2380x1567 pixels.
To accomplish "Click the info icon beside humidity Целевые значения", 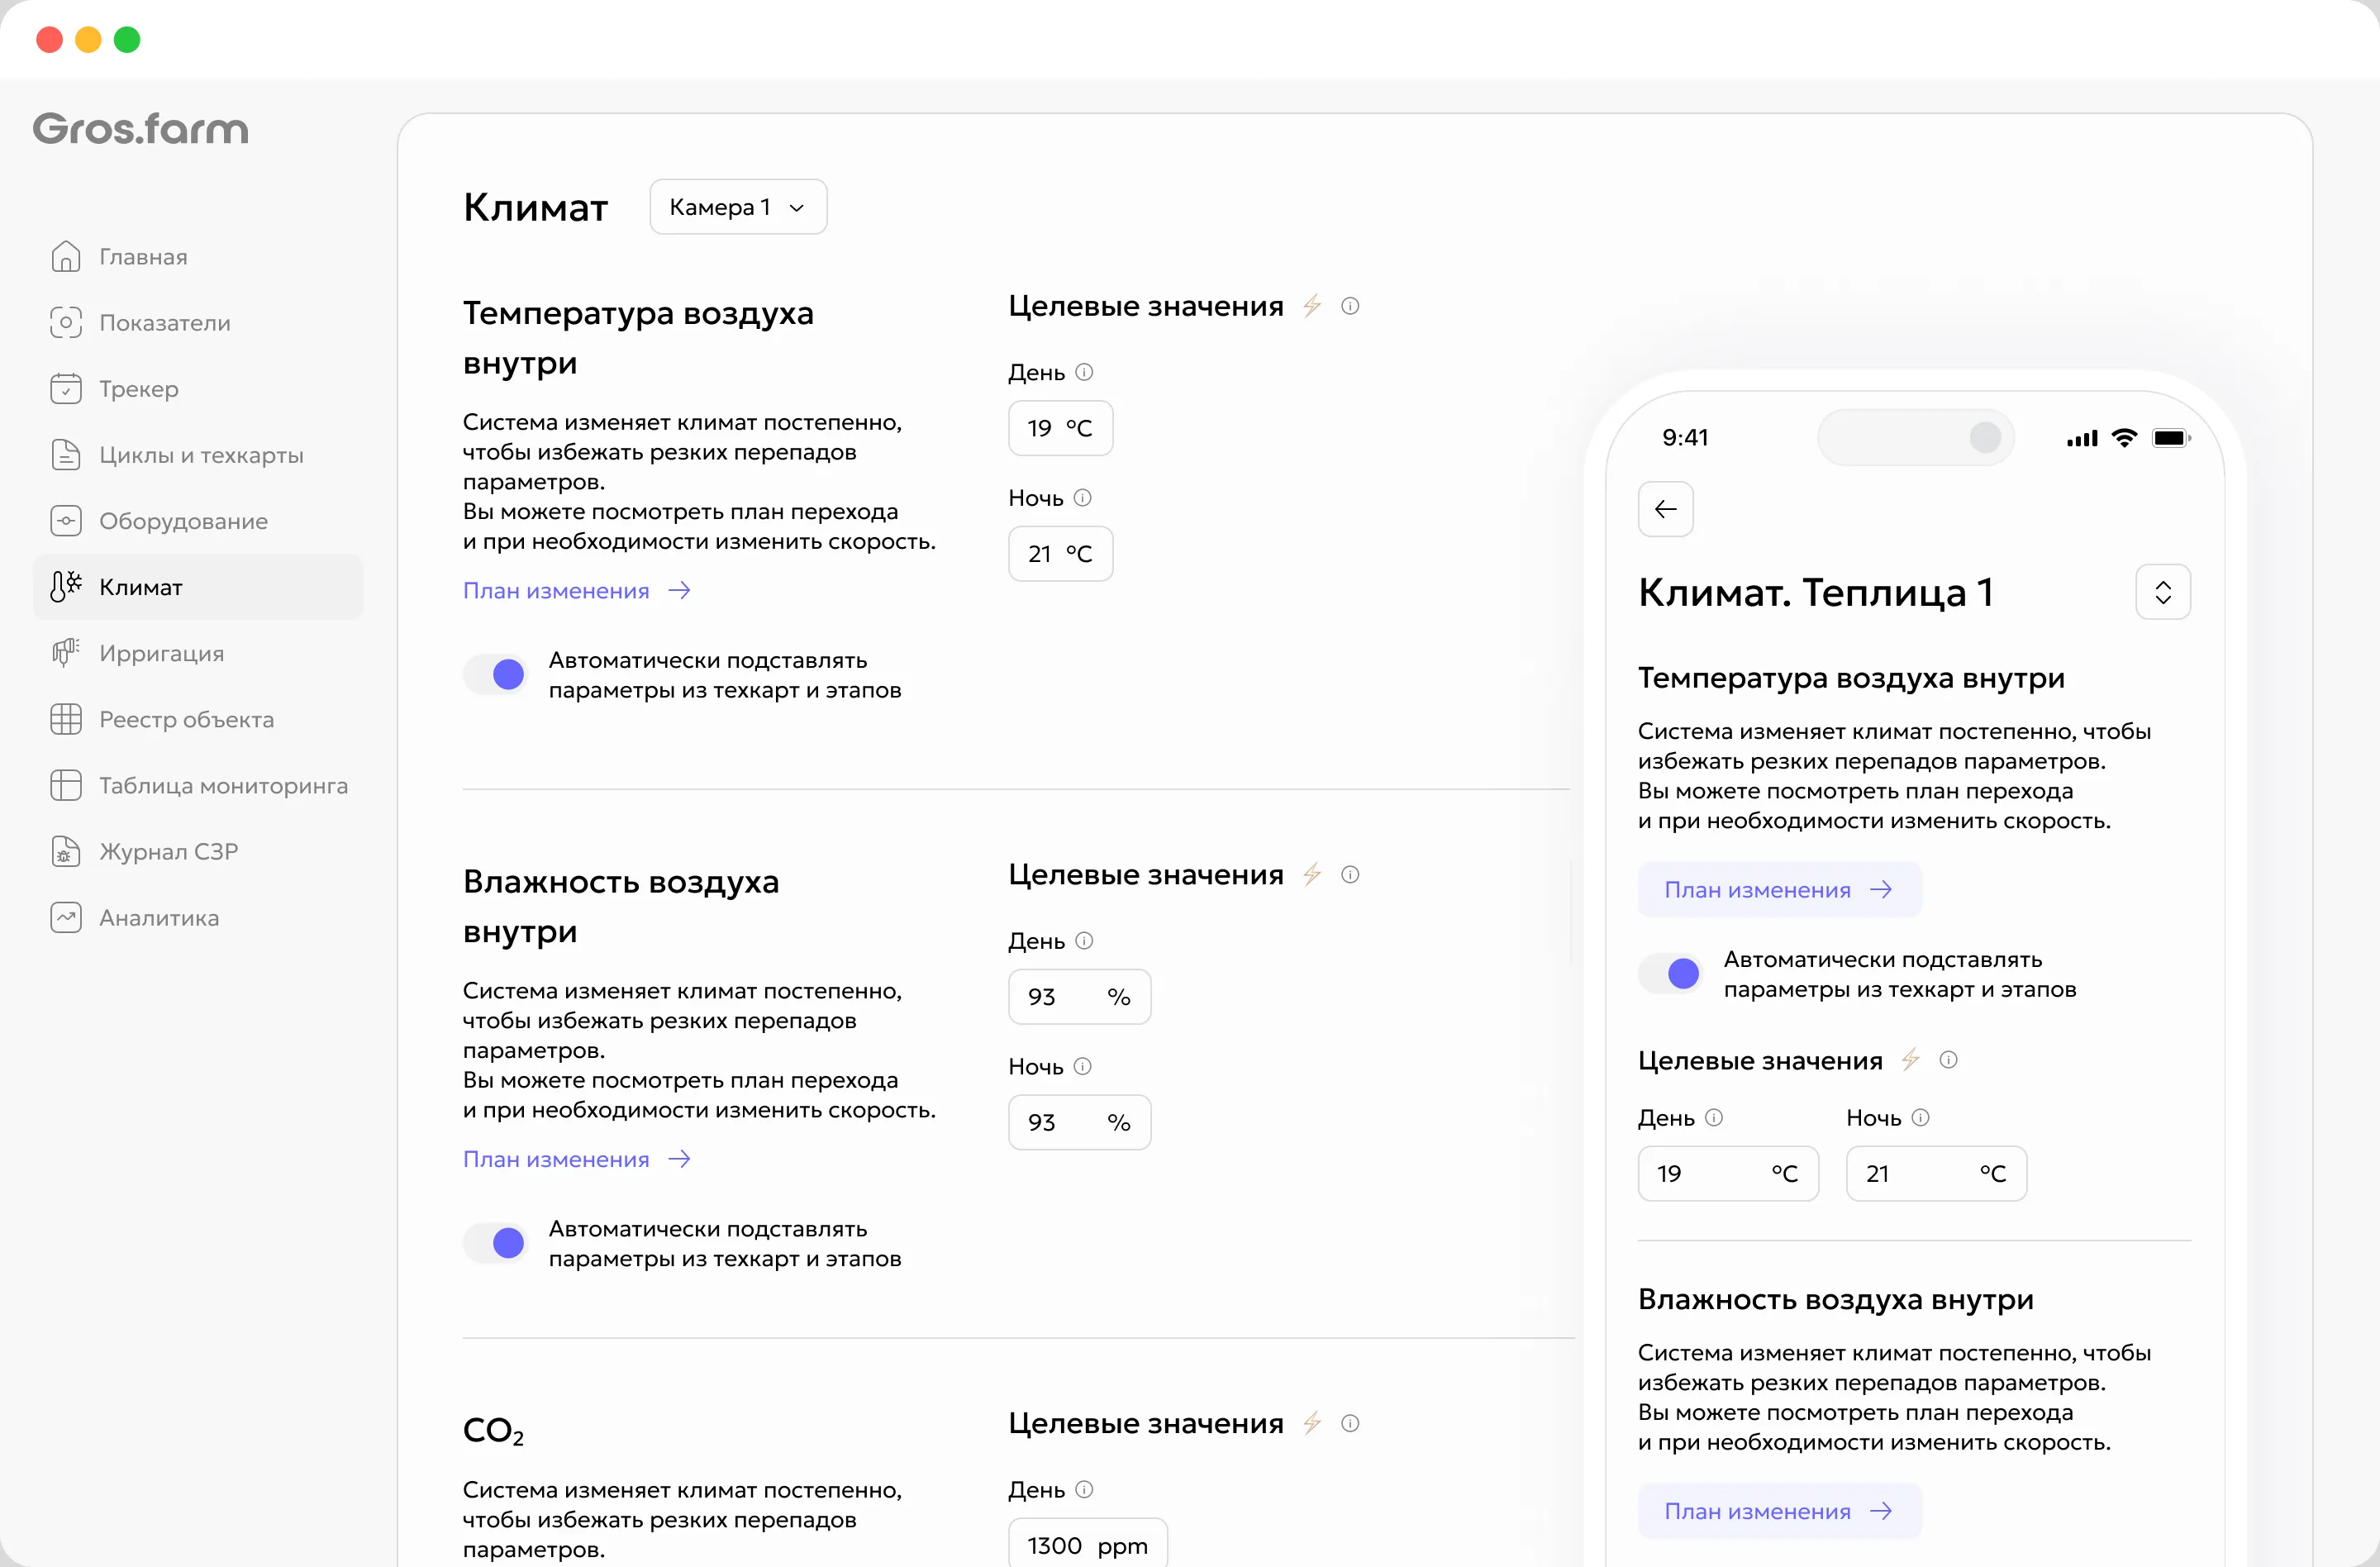I will [1350, 875].
